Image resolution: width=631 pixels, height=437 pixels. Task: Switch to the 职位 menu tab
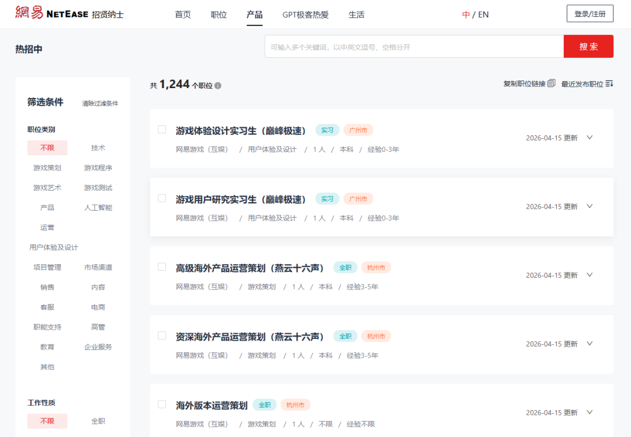tap(219, 15)
